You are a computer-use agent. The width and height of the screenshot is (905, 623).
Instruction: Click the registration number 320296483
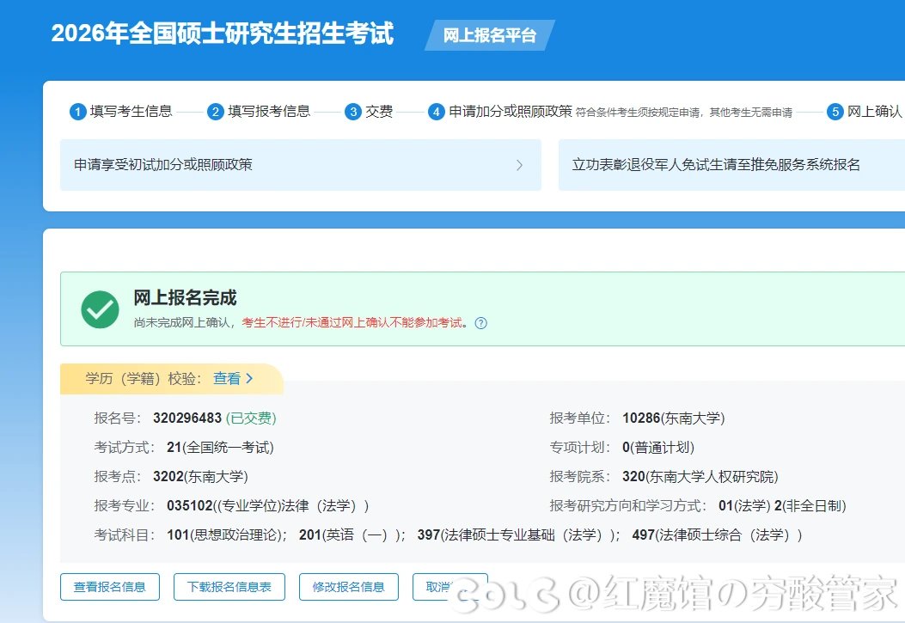click(187, 418)
